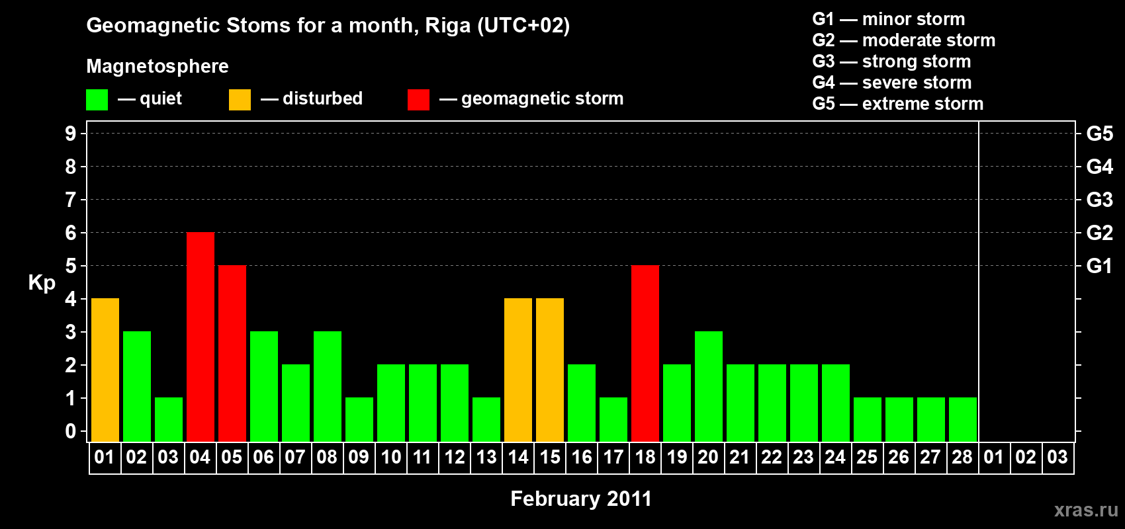Click the 'Magnetosphere' heading
Viewport: 1125px width, 529px height.
pyautogui.click(x=157, y=66)
